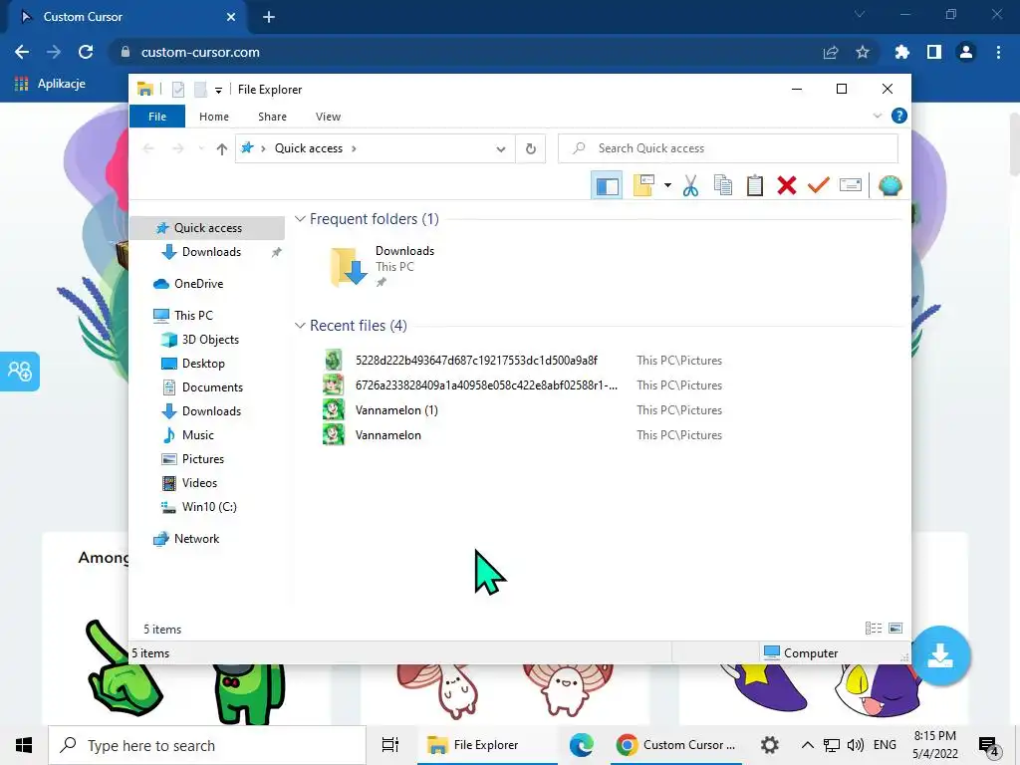Open the recent locations dropdown arrow
The width and height of the screenshot is (1020, 765).
pyautogui.click(x=201, y=149)
